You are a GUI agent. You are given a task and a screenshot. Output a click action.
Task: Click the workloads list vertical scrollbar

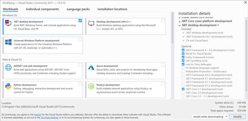pyautogui.click(x=172, y=28)
